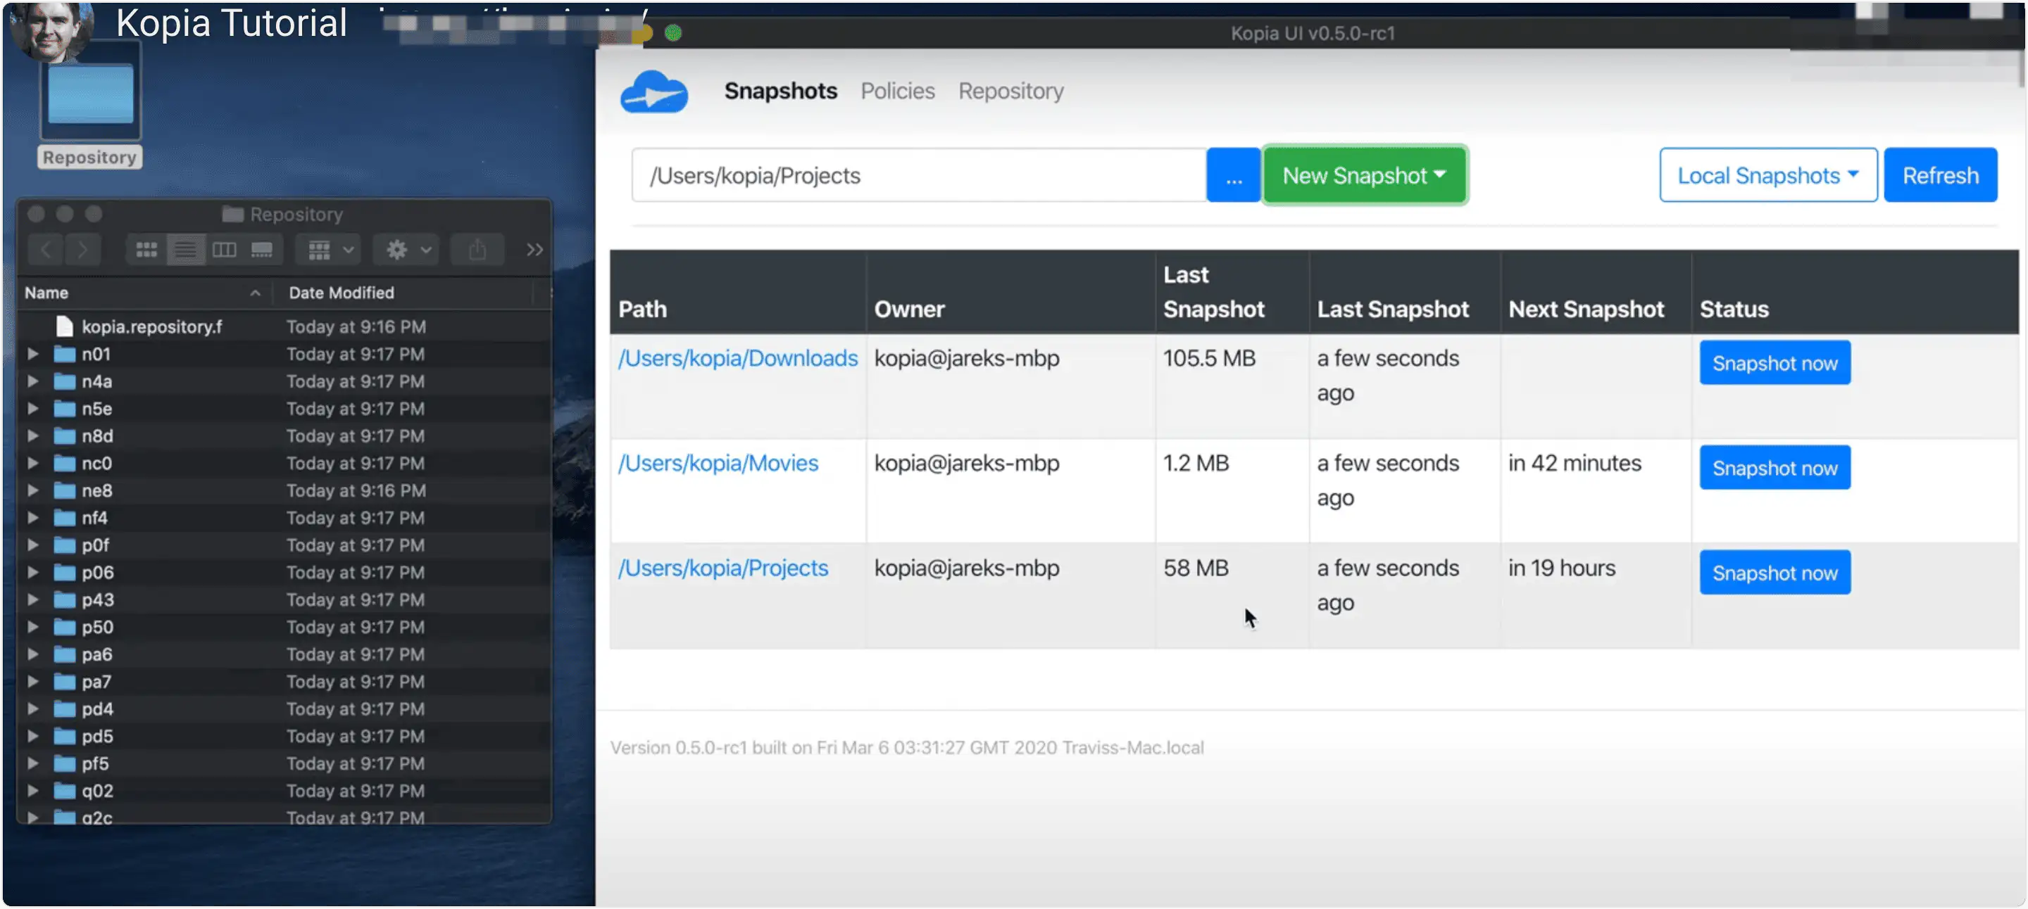
Task: Browse for path with the ... button
Action: tap(1233, 175)
